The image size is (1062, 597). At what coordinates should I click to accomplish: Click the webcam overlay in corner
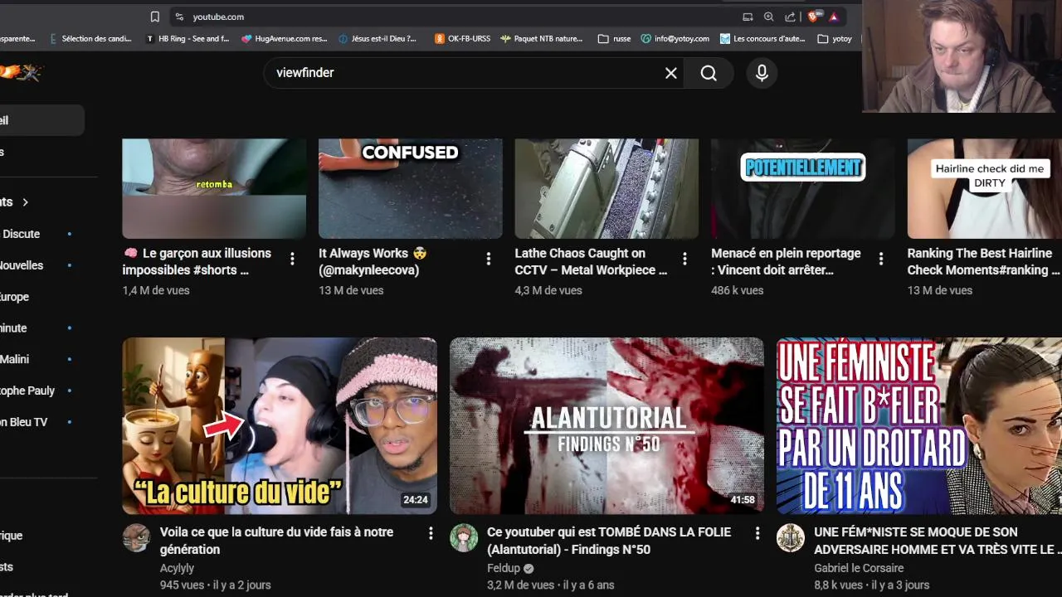(962, 56)
